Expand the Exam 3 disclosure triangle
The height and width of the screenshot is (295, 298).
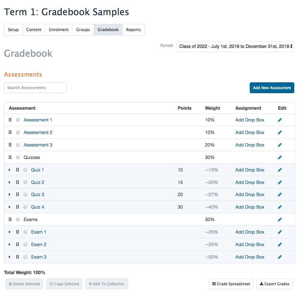tap(9, 257)
